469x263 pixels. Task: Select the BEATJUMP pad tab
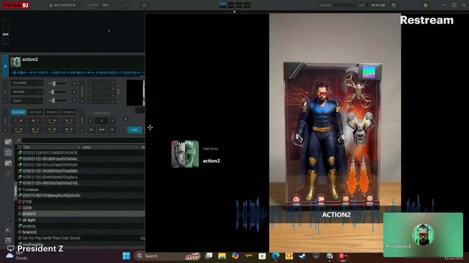click(18, 112)
